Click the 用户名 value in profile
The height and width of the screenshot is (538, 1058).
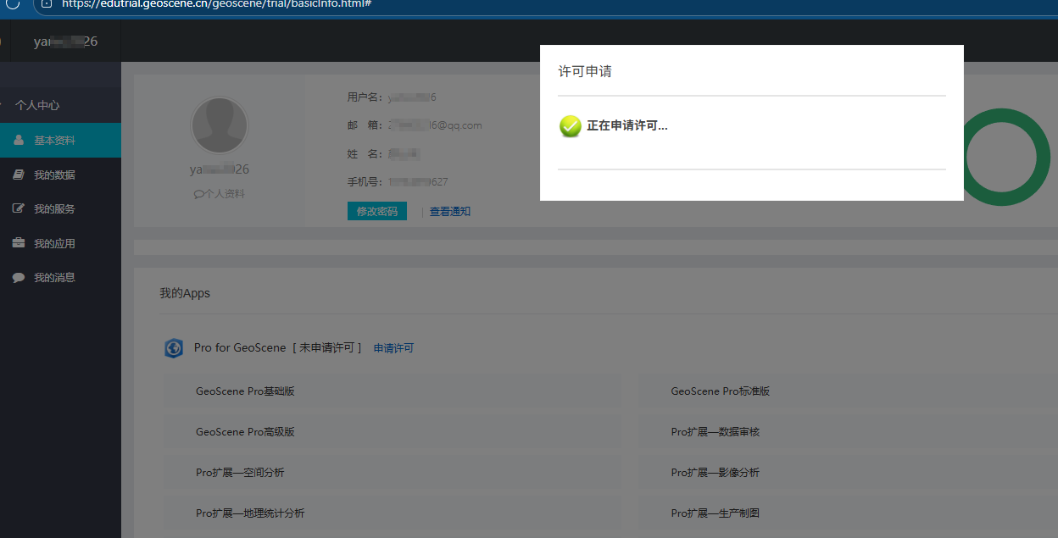click(412, 97)
